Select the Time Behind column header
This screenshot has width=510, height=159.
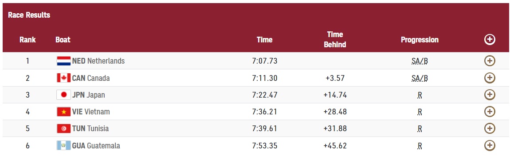click(335, 39)
